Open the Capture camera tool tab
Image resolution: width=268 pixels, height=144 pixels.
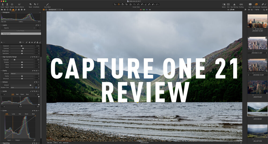(5, 10)
